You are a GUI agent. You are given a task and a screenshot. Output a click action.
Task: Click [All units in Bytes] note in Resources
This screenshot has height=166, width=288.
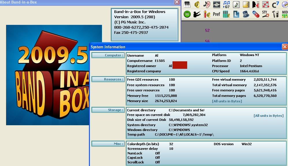(x=227, y=101)
